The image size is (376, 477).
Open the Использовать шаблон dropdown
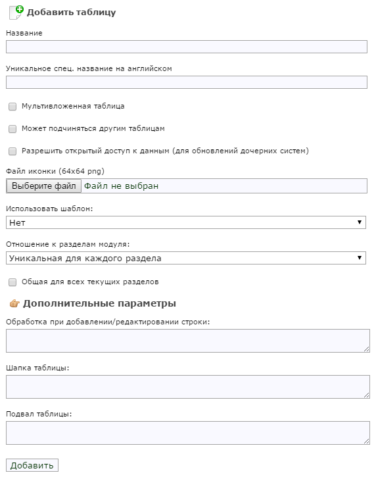click(x=186, y=222)
